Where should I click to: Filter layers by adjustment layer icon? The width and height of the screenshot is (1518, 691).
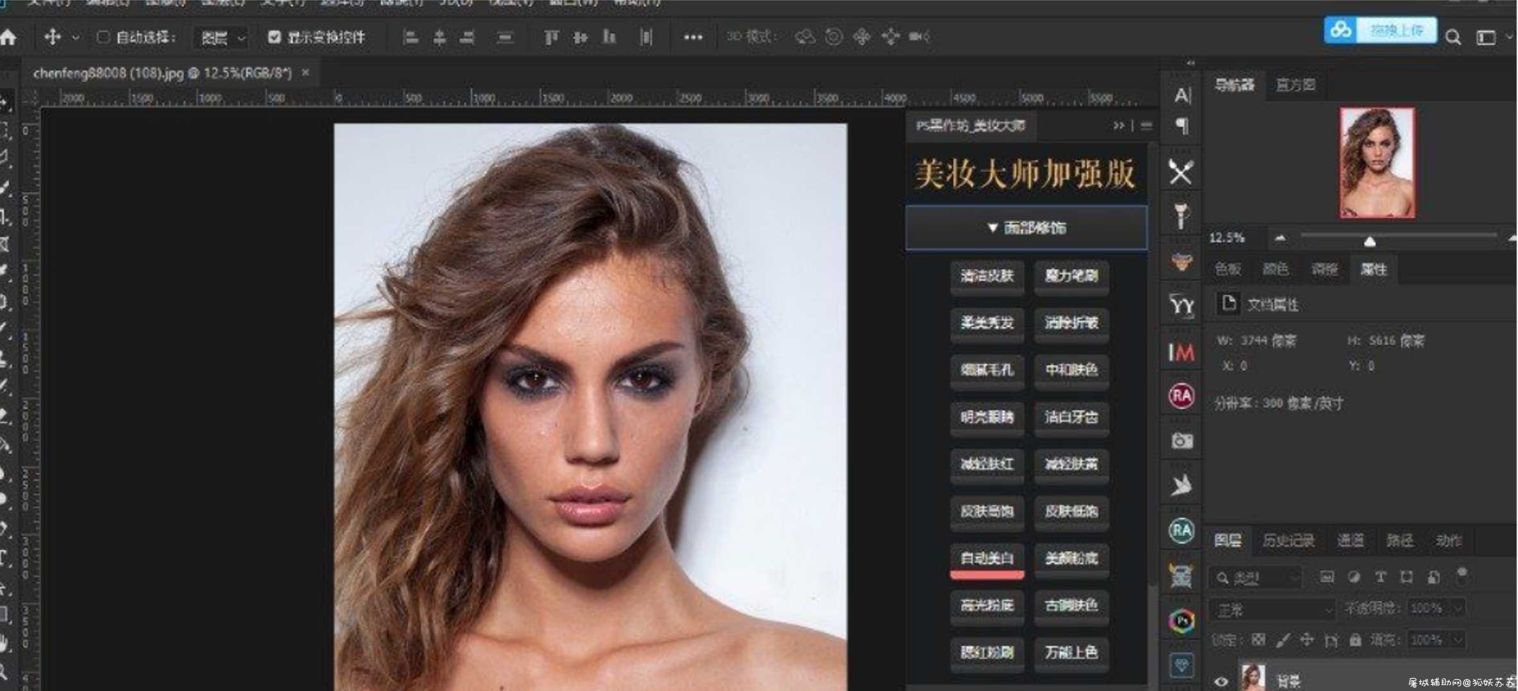(1354, 577)
